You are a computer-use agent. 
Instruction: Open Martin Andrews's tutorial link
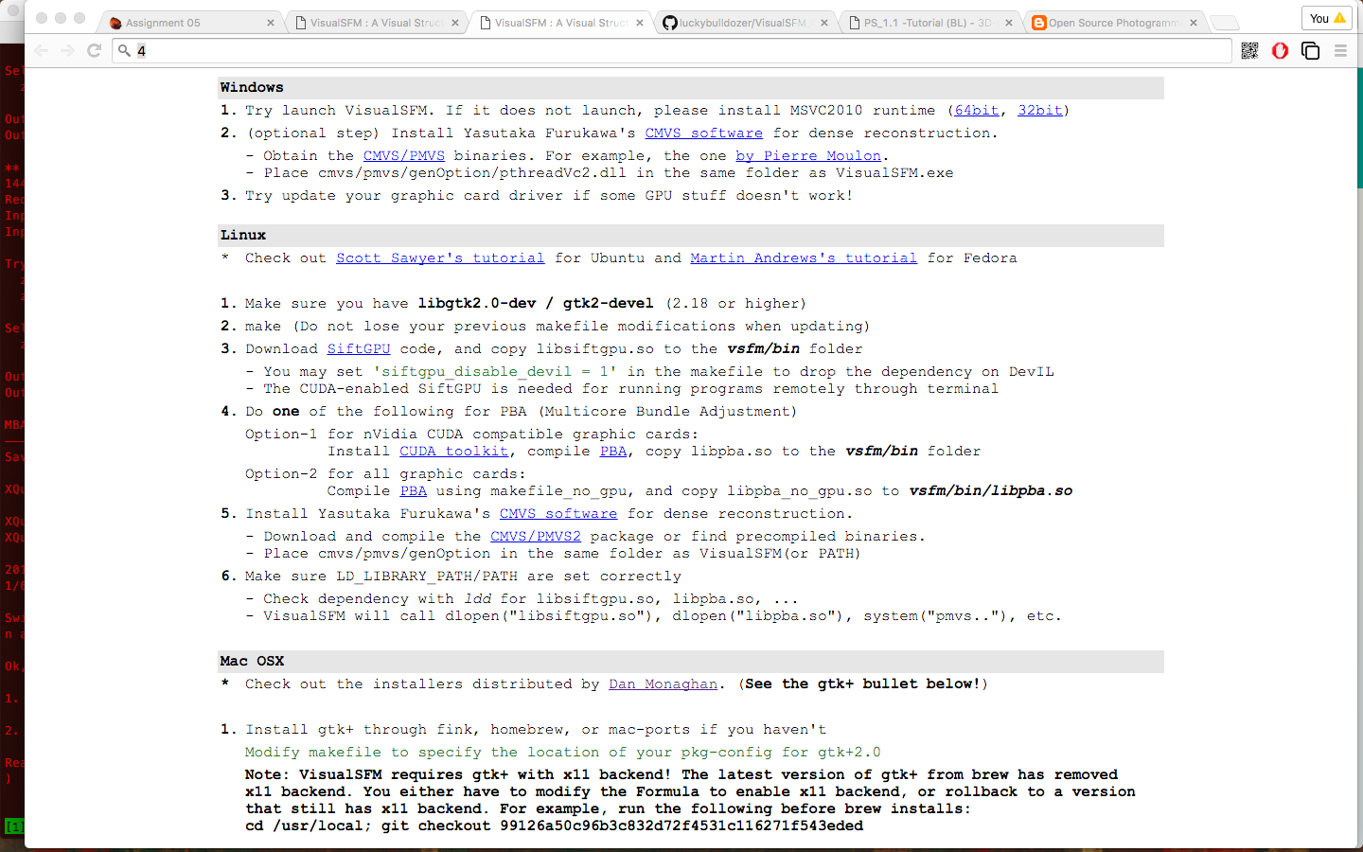804,258
